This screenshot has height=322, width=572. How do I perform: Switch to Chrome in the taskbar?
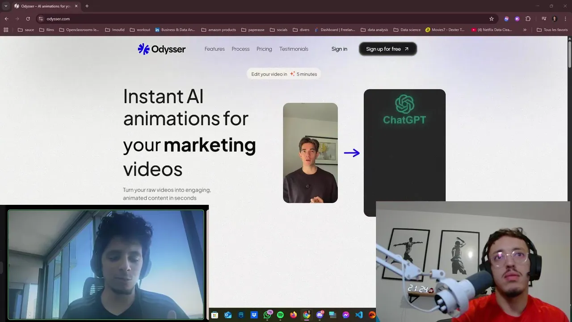click(x=306, y=315)
